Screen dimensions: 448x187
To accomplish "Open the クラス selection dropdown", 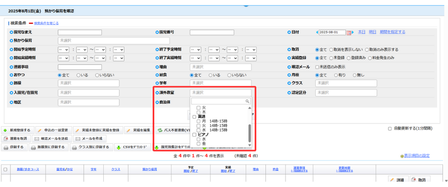I will point(346,83).
